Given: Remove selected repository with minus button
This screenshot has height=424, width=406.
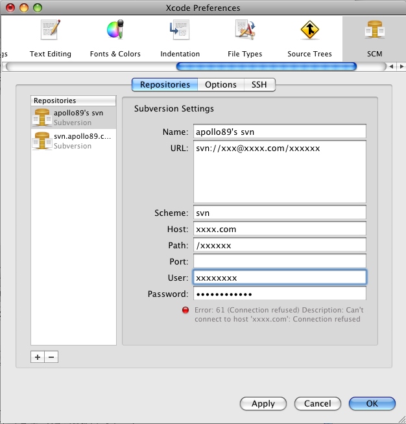Looking at the screenshot, I should (51, 357).
